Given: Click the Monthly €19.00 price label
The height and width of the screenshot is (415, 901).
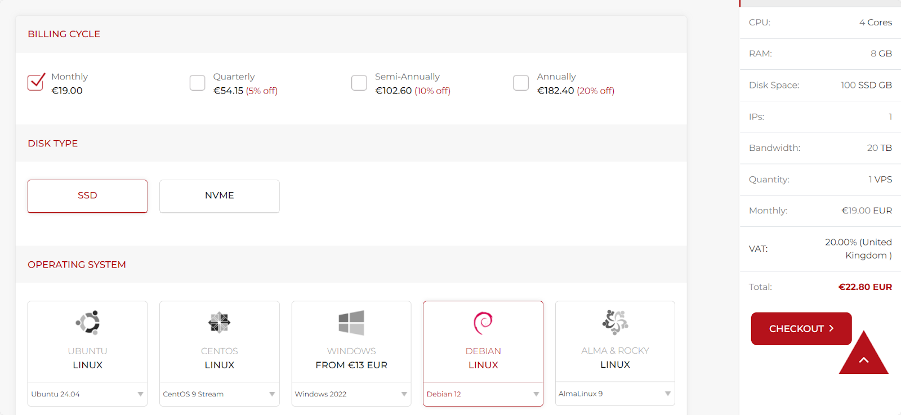Looking at the screenshot, I should [69, 83].
